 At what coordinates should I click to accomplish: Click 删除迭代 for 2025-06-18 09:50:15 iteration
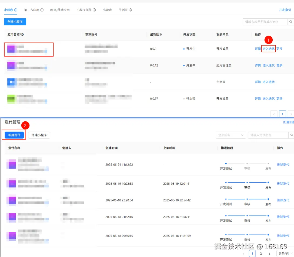(x=283, y=236)
